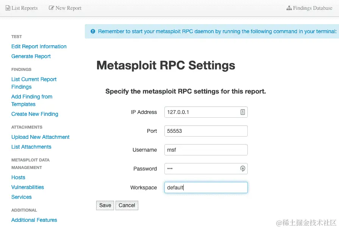Image resolution: width=339 pixels, height=229 pixels.
Task: Click the Workspace field label
Action: point(144,188)
